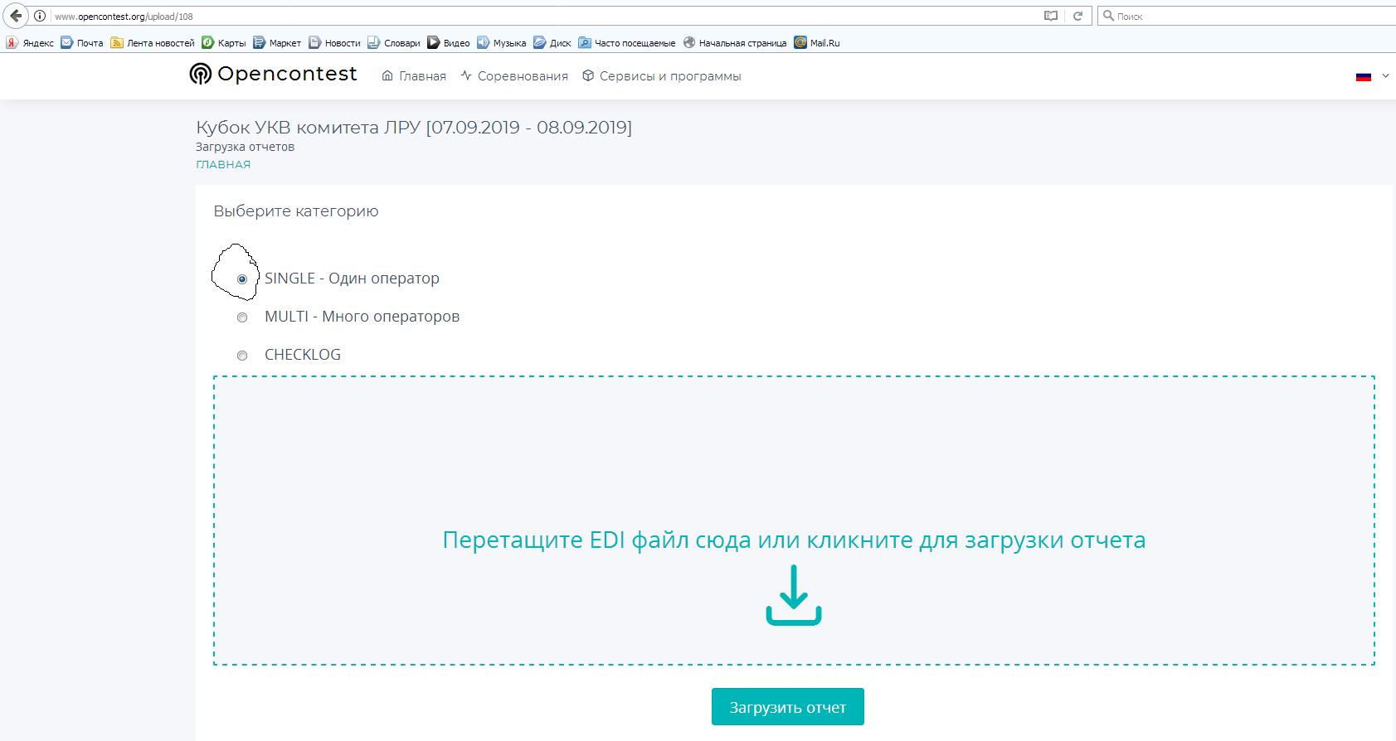
Task: Select SINGLE - Один оператор radio button
Action: pyautogui.click(x=242, y=279)
